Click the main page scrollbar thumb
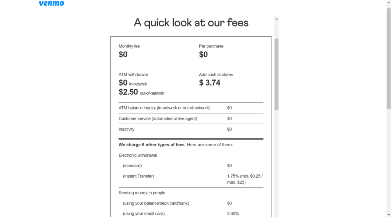This screenshot has width=391, height=217. 389,58
